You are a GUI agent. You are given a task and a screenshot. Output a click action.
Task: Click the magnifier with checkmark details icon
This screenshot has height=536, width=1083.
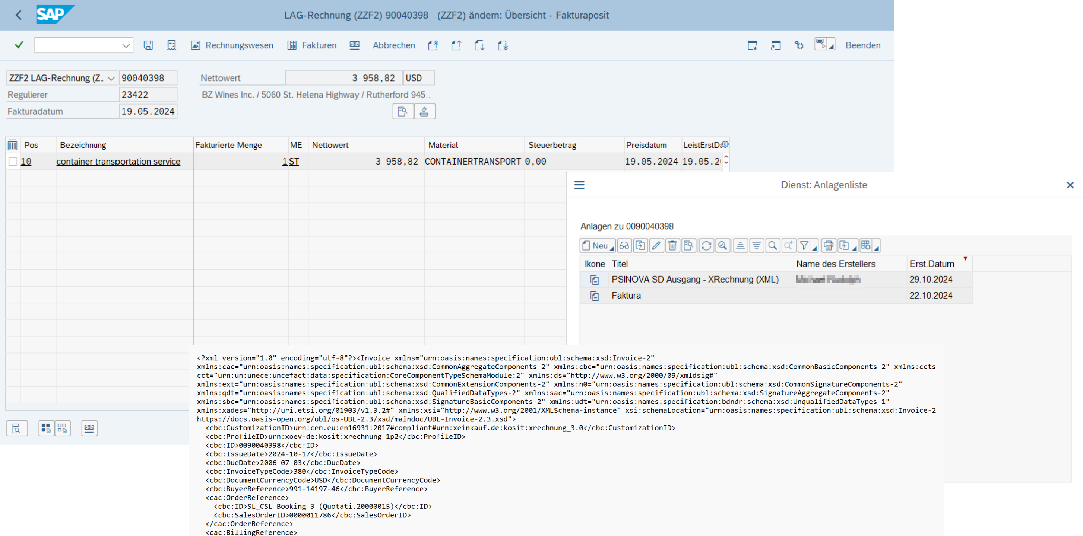[722, 246]
